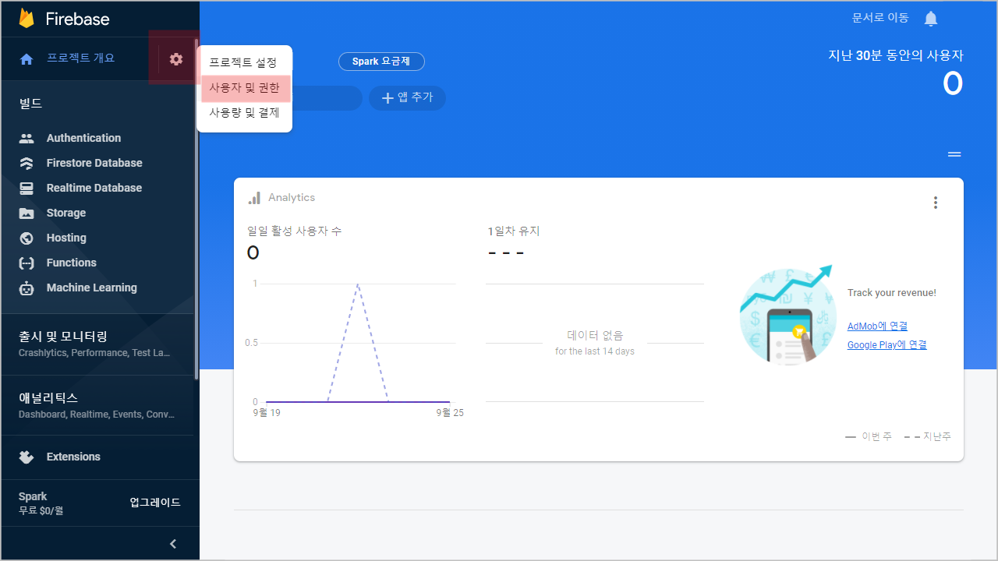Viewport: 998px width, 561px height.
Task: Select 사용량 및 결제 menu item
Action: click(x=244, y=113)
